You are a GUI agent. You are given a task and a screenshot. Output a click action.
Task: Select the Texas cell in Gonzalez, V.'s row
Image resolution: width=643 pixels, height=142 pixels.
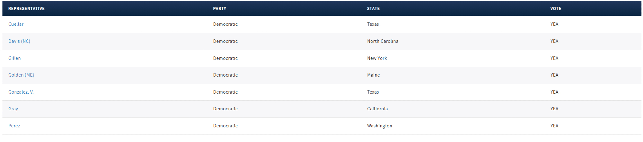[x=373, y=92]
